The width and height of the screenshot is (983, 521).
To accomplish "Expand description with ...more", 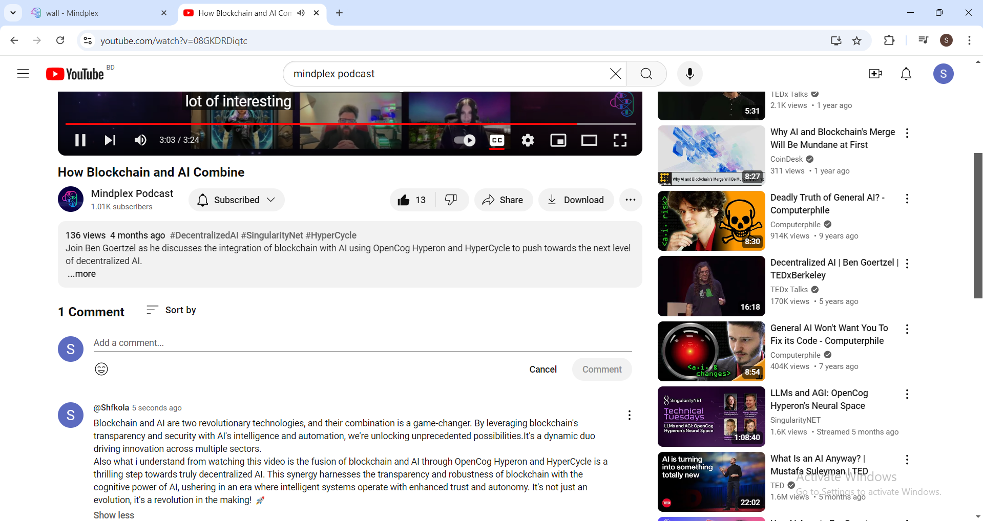I will click(82, 274).
